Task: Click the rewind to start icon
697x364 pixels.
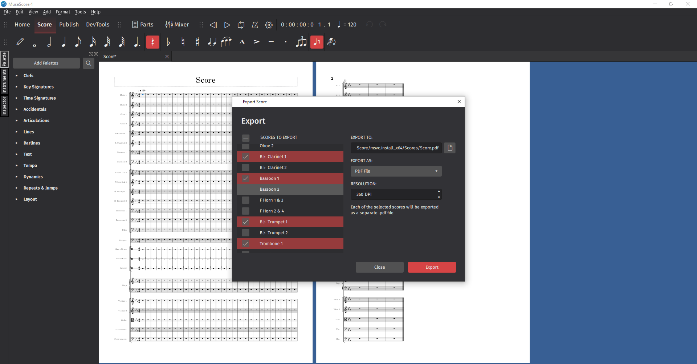Action: 213,25
